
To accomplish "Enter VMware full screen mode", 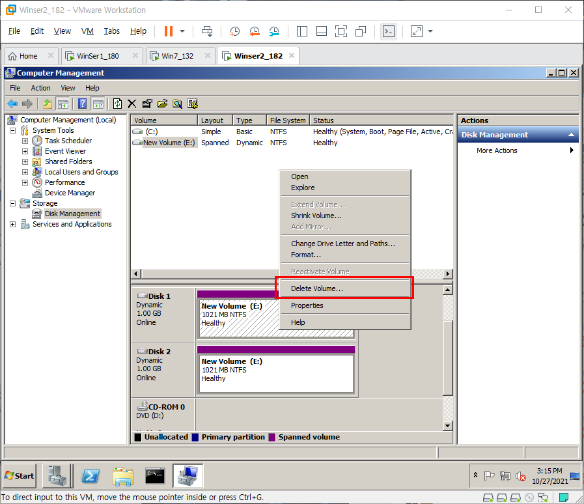I will 341,31.
